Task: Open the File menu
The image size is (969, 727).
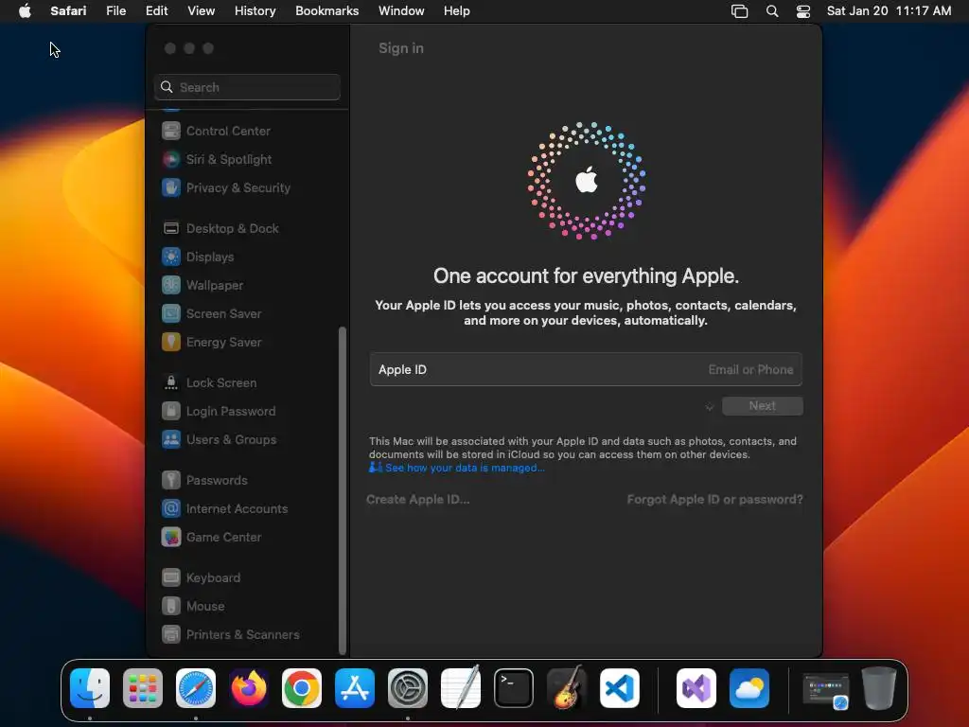Action: point(115,10)
